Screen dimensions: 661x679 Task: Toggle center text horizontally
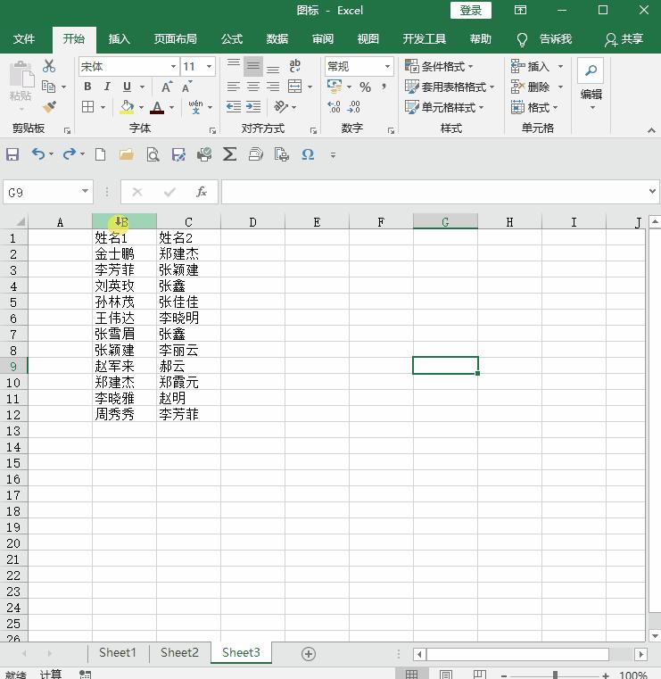tap(253, 87)
